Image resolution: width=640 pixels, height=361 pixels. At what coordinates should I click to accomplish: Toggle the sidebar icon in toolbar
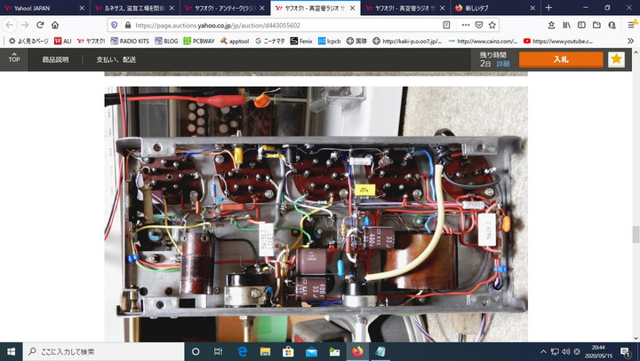coord(581,25)
